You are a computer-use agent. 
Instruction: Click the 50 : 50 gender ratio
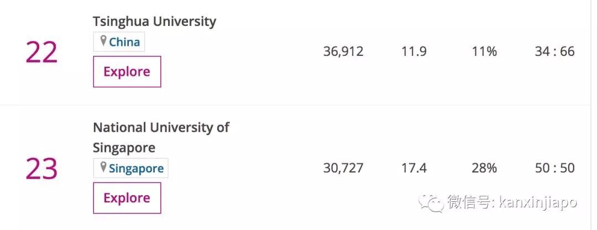tap(554, 168)
